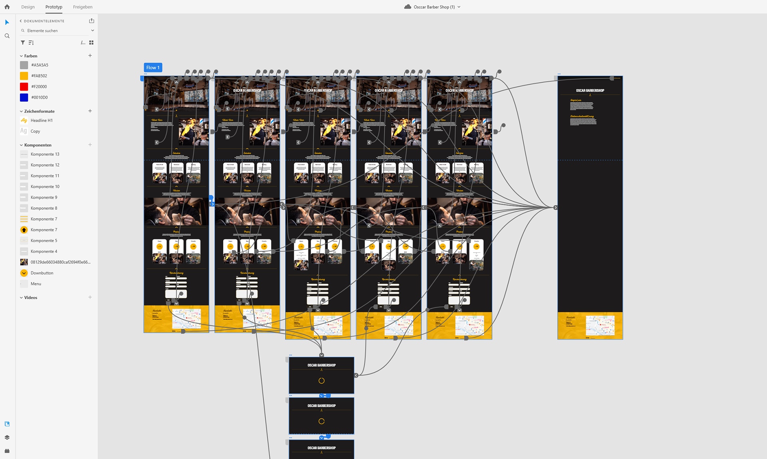767x459 pixels.
Task: Toggle the Libraries panel icon at bottom left
Action: tap(7, 424)
